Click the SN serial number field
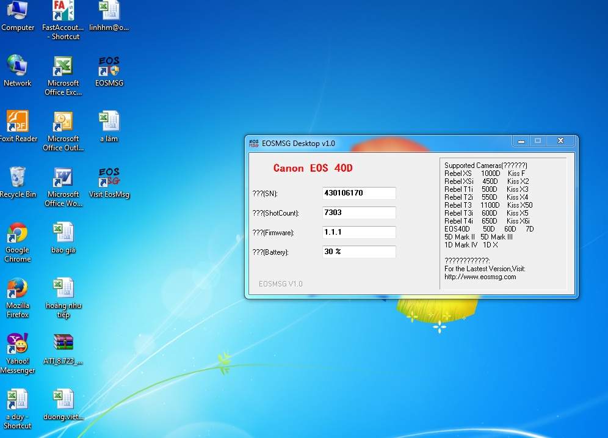The height and width of the screenshot is (438, 608). 359,193
